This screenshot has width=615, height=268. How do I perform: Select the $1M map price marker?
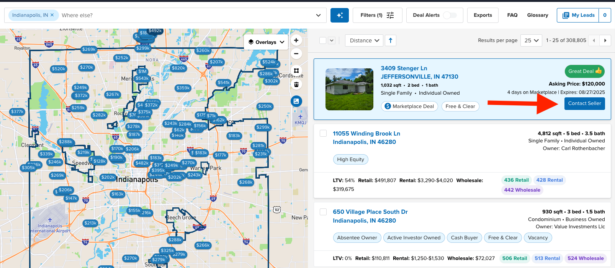click(142, 72)
